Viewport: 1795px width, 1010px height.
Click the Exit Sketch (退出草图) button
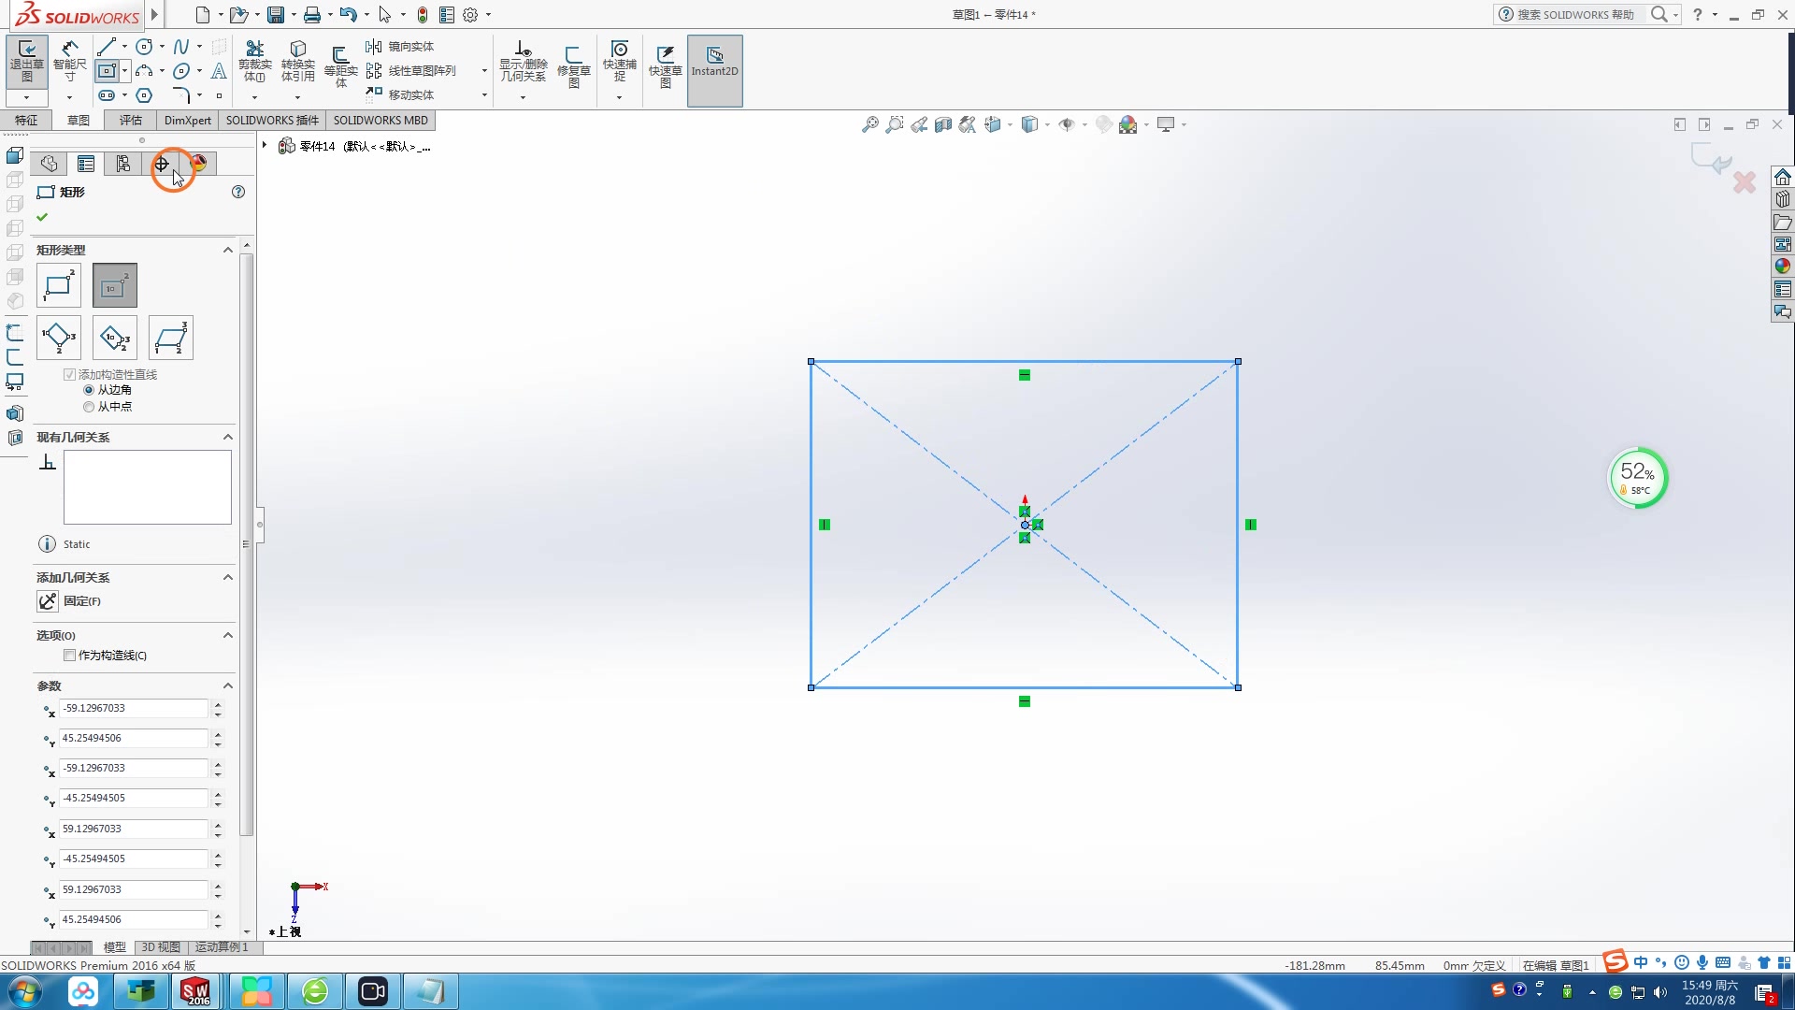click(x=26, y=60)
